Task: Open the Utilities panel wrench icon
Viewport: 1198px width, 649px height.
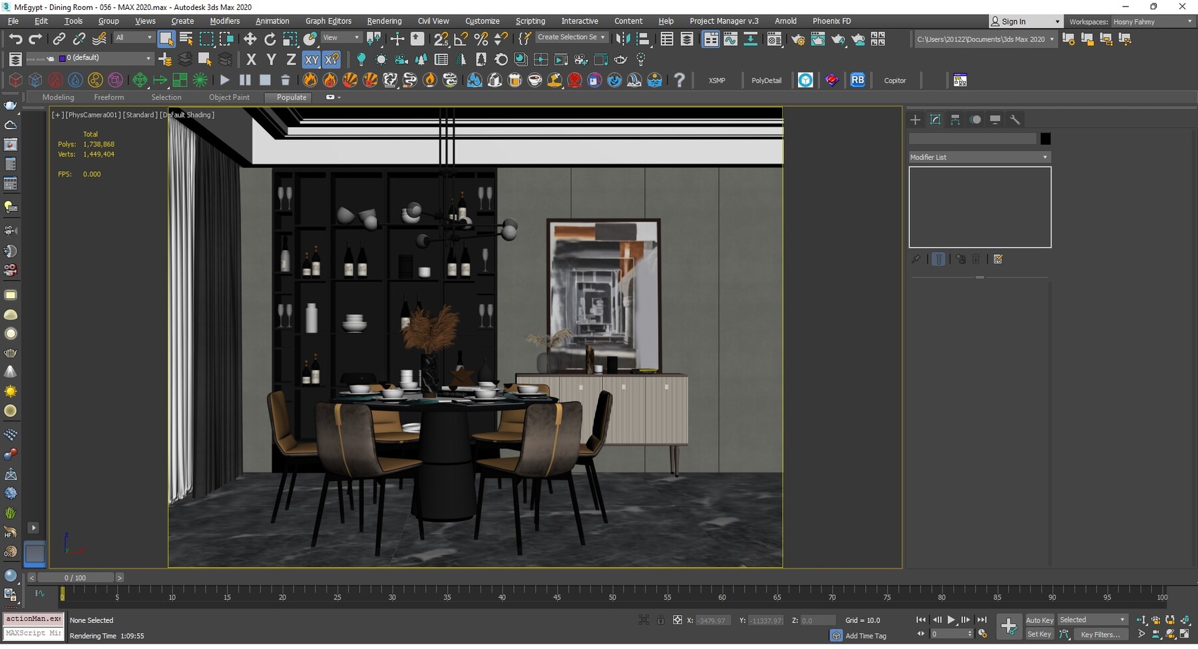Action: pos(1016,120)
